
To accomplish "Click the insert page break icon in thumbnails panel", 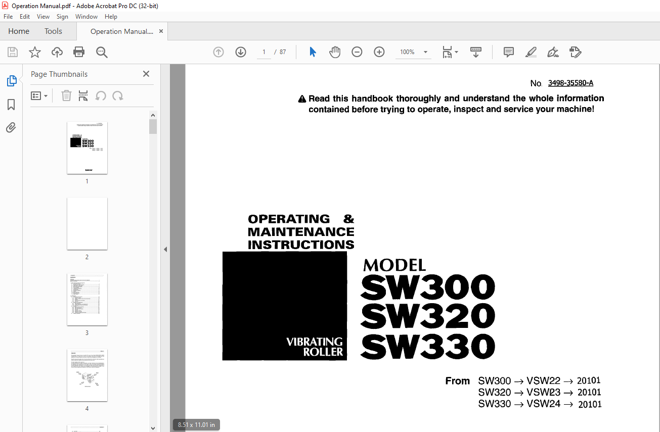I will click(x=83, y=95).
